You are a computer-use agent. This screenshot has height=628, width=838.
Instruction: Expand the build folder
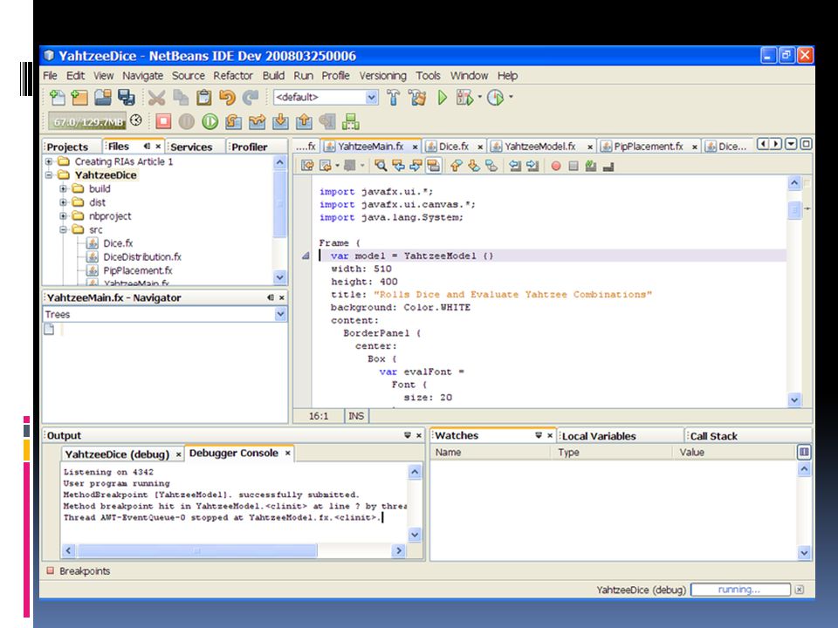point(63,188)
